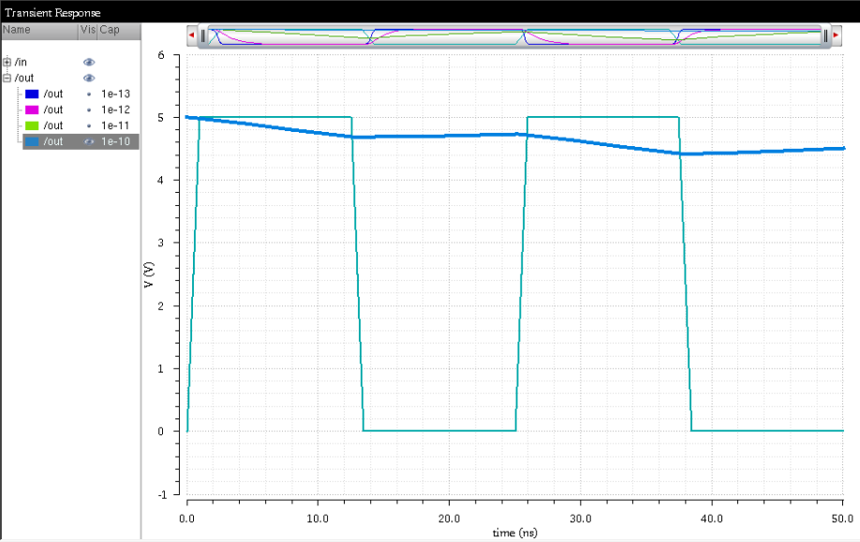Expand the /in signal tree node

(x=7, y=62)
